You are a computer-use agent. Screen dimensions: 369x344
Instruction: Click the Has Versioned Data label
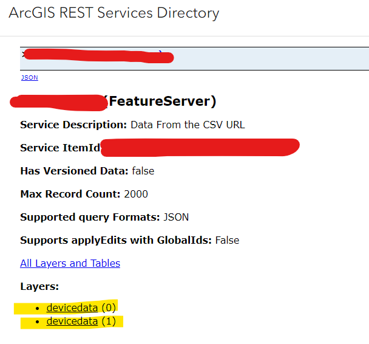(74, 171)
